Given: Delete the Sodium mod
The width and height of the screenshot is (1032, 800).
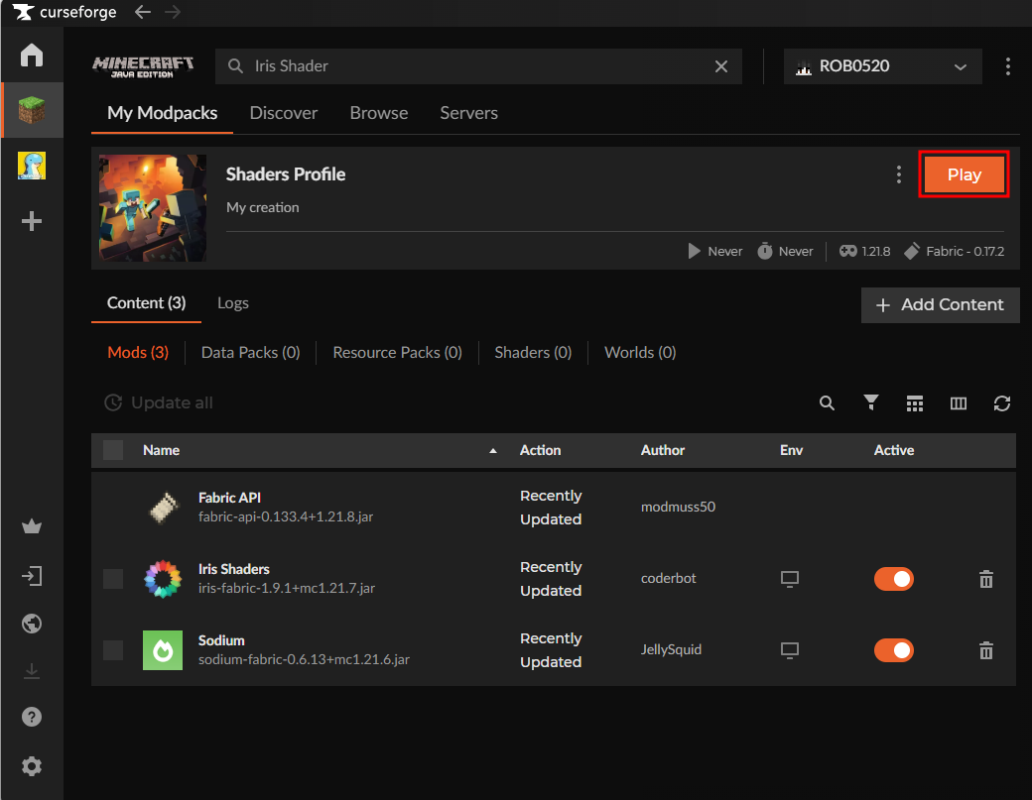Looking at the screenshot, I should click(986, 650).
